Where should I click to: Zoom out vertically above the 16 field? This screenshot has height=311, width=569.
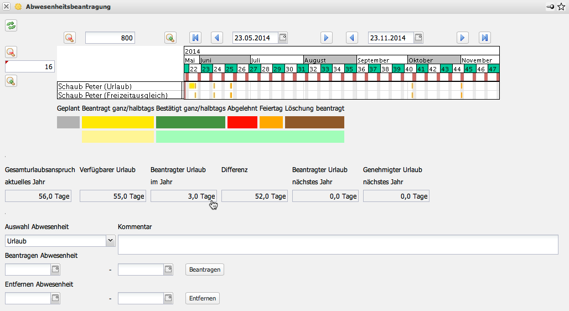coord(11,53)
